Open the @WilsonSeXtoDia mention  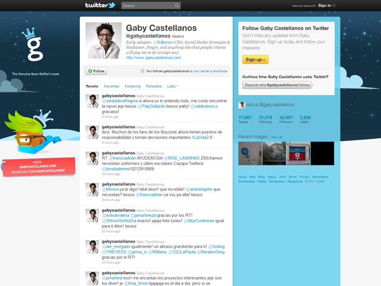(119, 221)
